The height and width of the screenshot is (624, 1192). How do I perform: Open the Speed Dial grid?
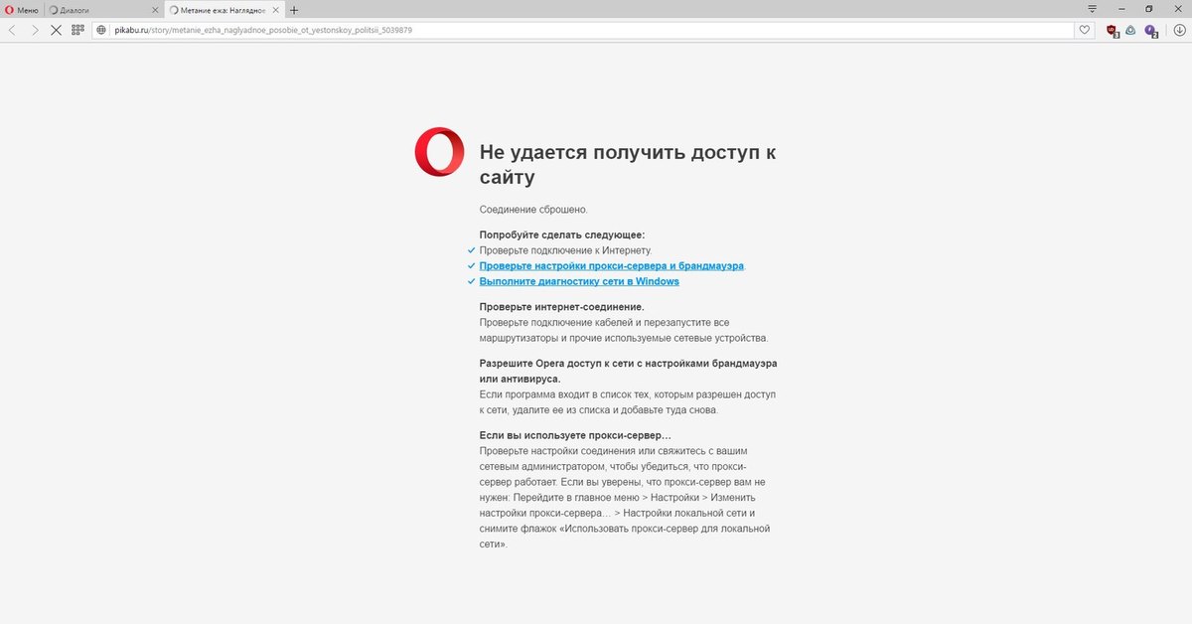tap(77, 30)
